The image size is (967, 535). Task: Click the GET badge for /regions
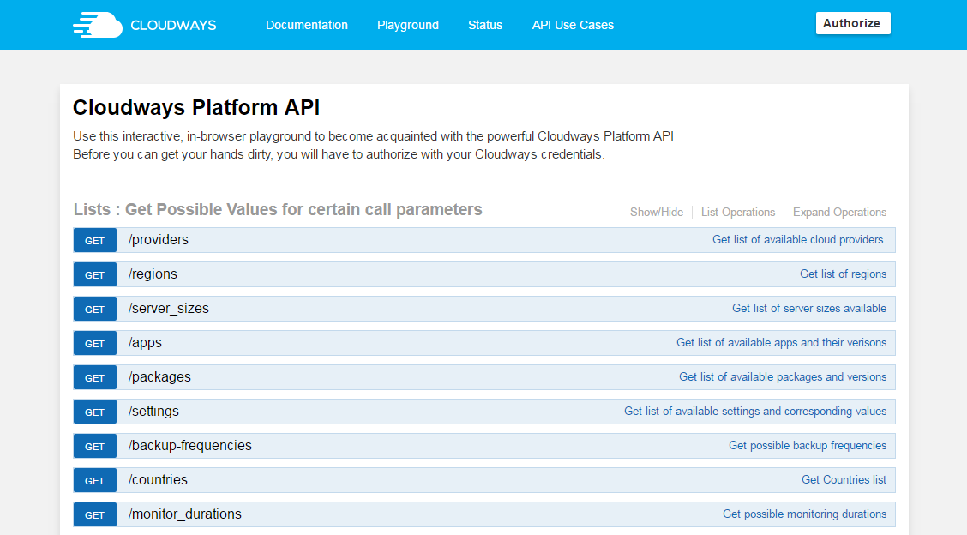click(95, 274)
